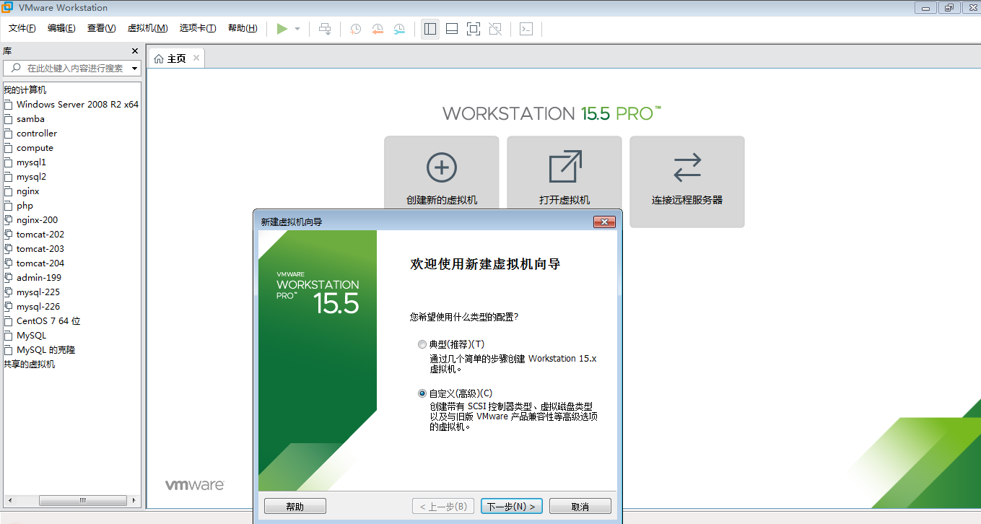The width and height of the screenshot is (981, 524).
Task: Click the Send Ctrl+Alt+Del toolbar icon
Action: 325,29
